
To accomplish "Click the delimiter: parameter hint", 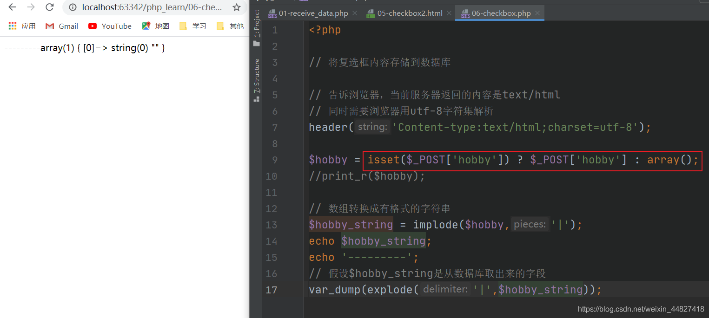I will (445, 290).
